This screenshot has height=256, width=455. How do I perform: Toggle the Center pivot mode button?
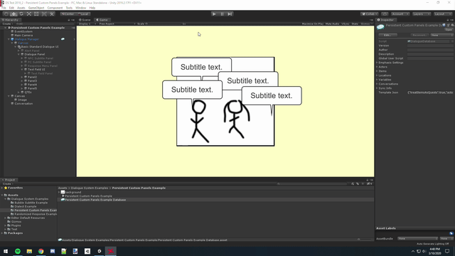(68, 14)
